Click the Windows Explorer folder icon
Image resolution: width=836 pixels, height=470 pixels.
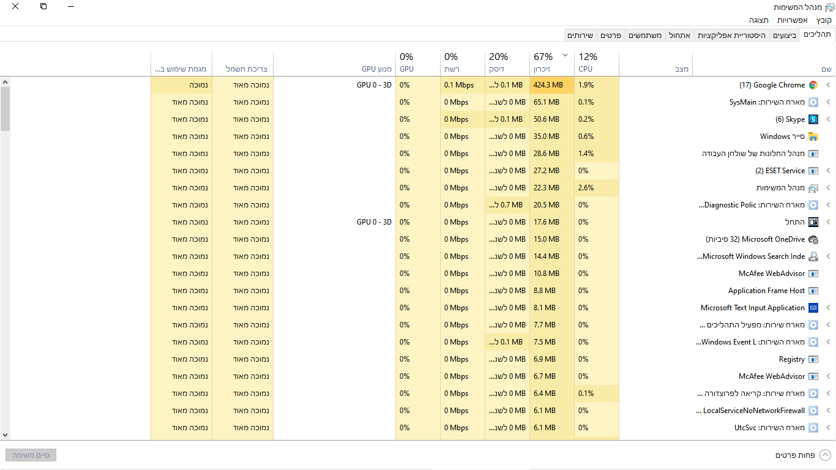click(813, 136)
